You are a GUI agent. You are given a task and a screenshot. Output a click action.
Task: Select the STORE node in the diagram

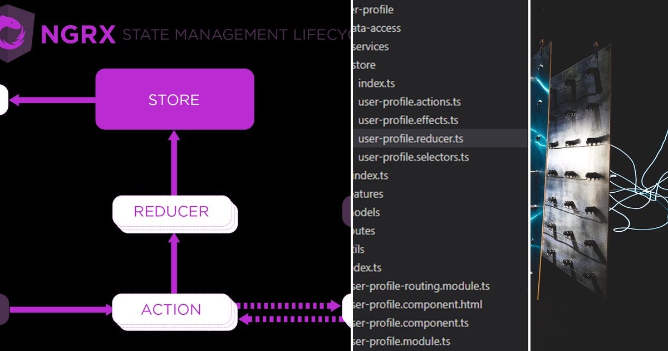tap(175, 100)
